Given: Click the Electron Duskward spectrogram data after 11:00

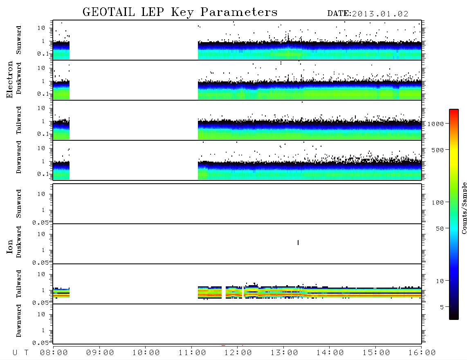Looking at the screenshot, I should point(310,90).
